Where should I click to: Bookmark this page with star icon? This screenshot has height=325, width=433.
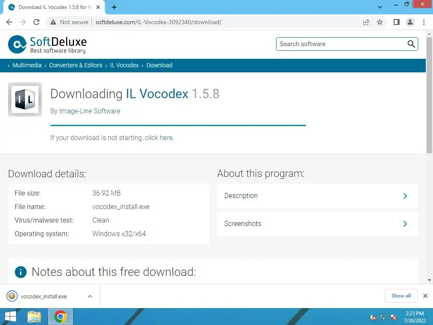point(380,22)
